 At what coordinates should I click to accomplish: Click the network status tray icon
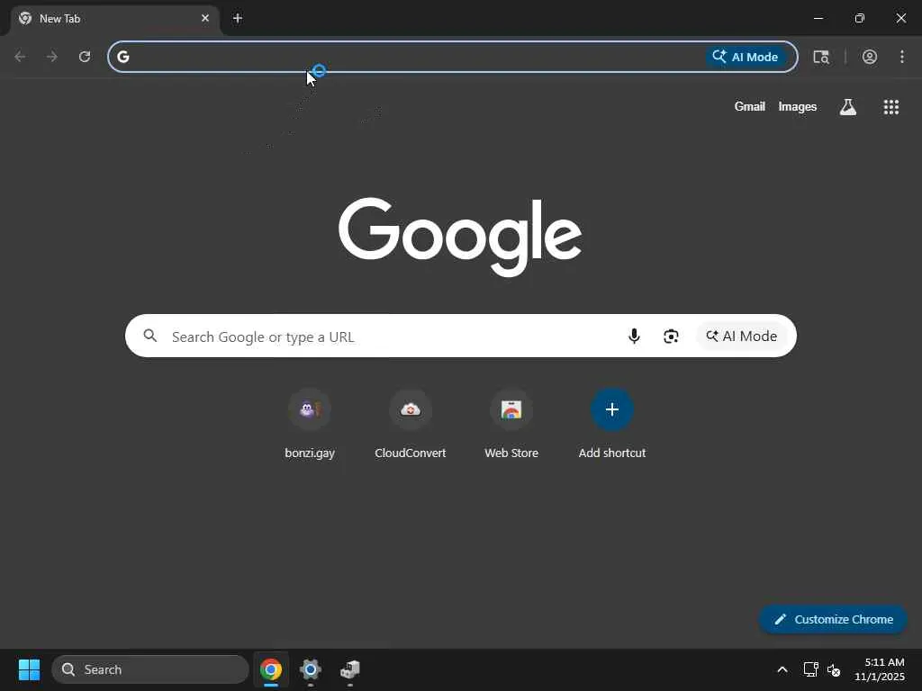click(x=811, y=669)
